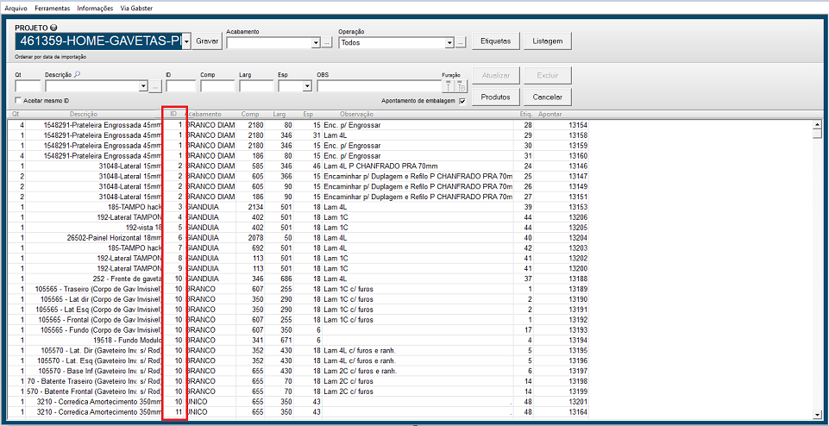The height and width of the screenshot is (426, 829).
Task: Uncheck Apontamento de embalagem checkbox
Action: (x=462, y=101)
